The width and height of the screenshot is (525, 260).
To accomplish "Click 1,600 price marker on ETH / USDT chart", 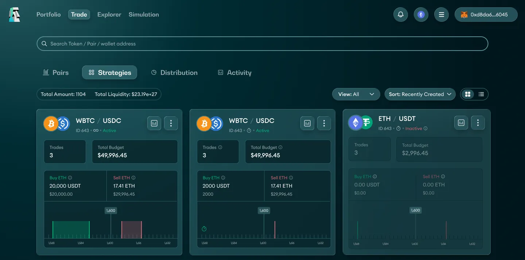I will [415, 210].
